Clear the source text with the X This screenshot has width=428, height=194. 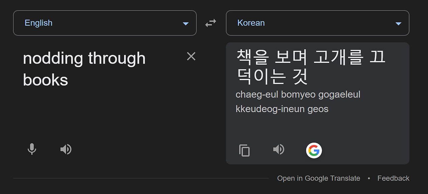pyautogui.click(x=191, y=56)
